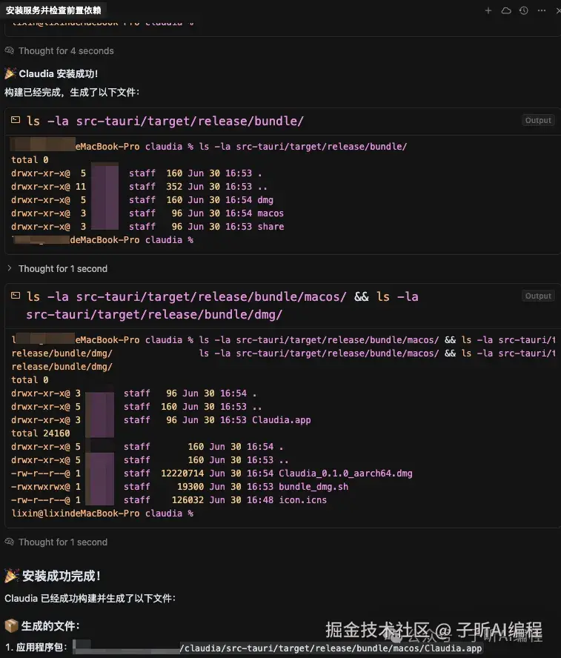Click the 'icon.icns' file row

click(x=169, y=500)
